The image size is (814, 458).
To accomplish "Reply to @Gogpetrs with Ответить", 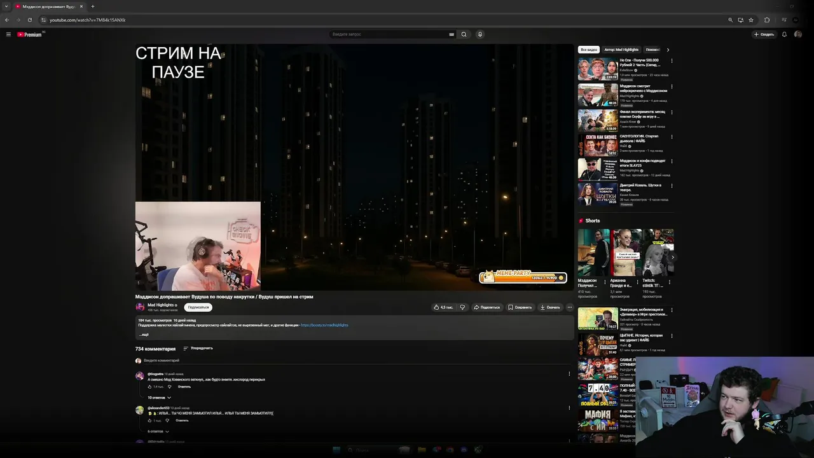I will (x=184, y=387).
